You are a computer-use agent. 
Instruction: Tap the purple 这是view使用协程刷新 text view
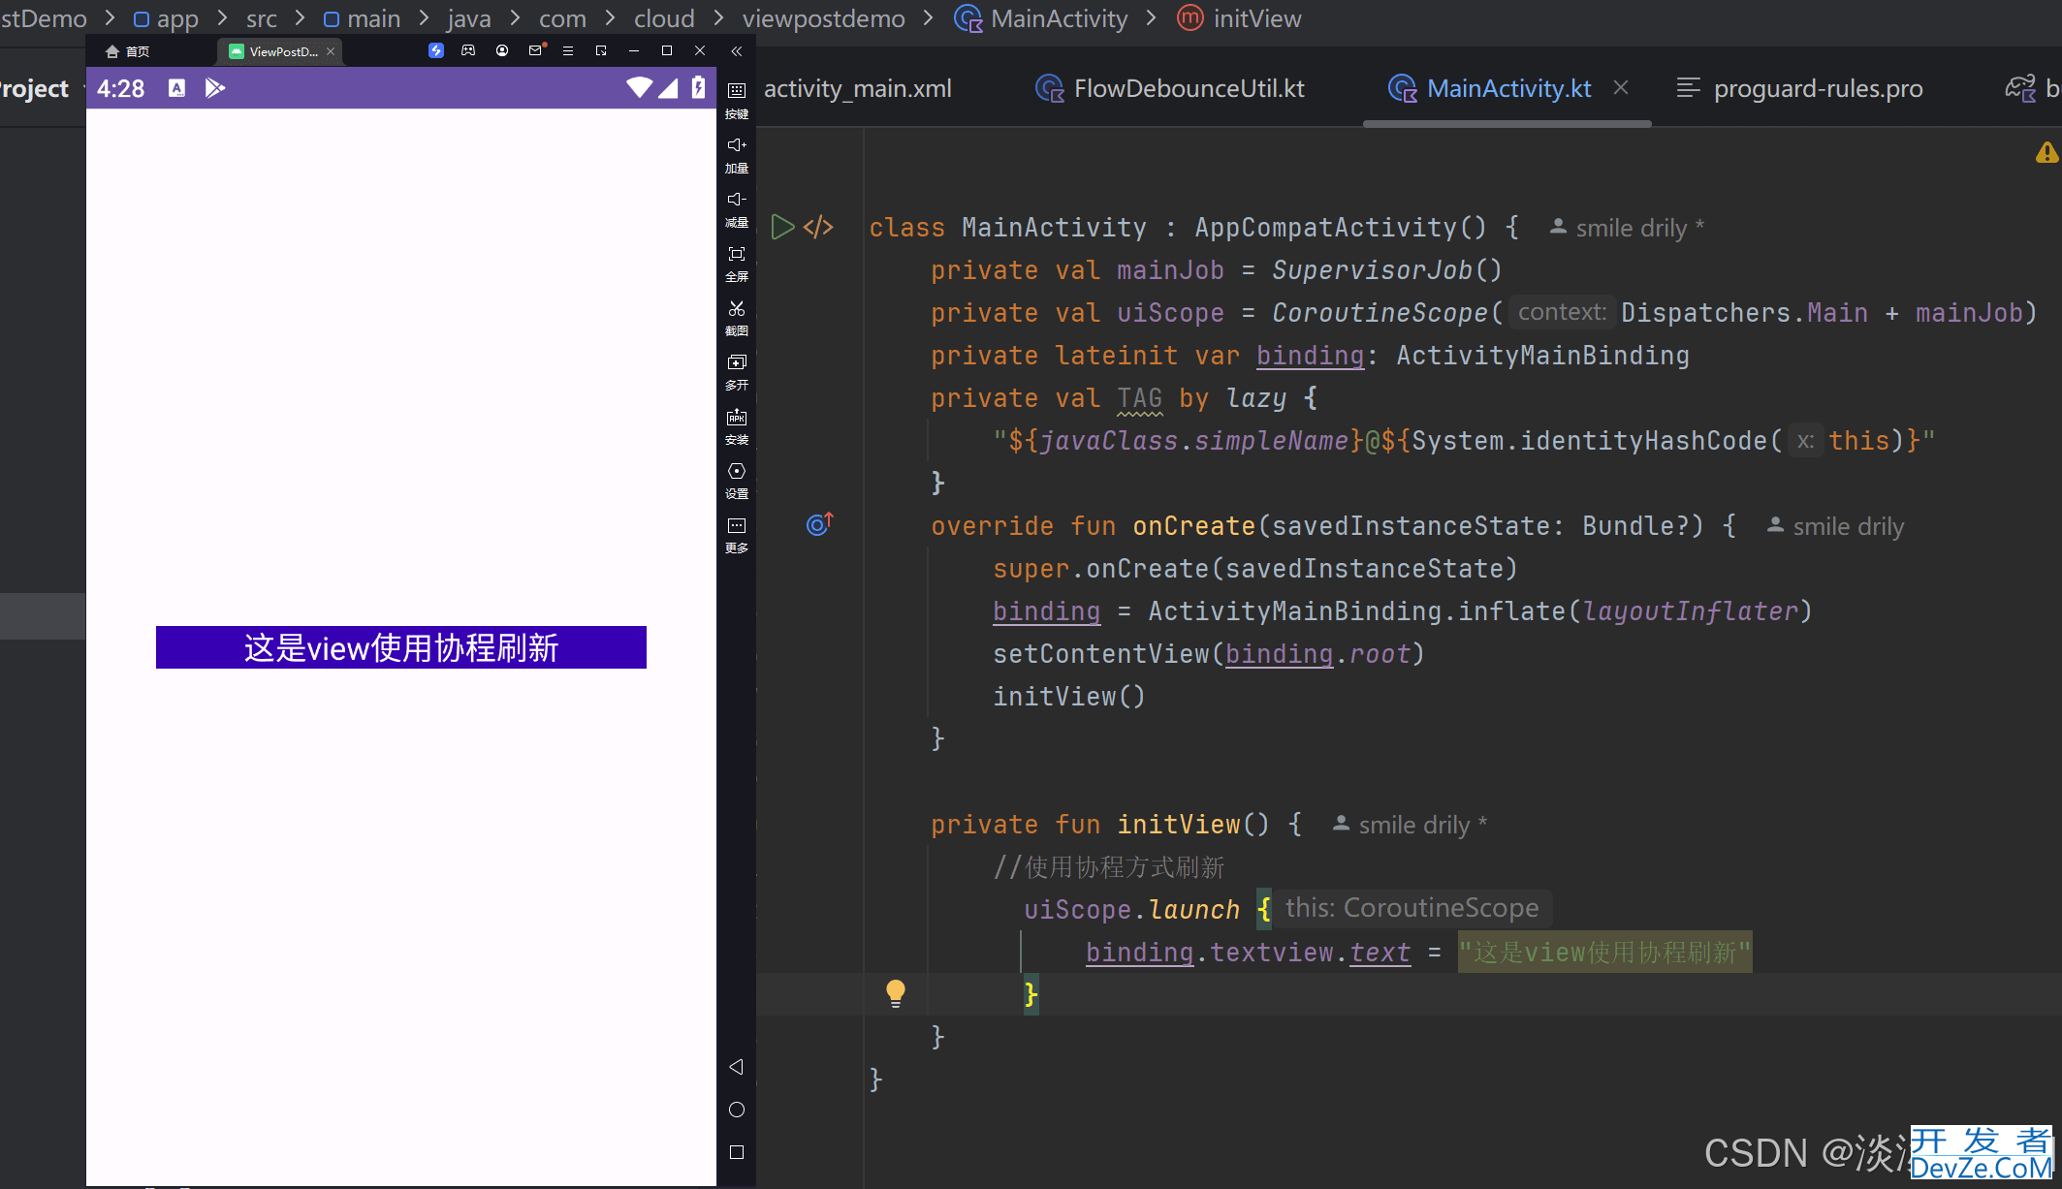[401, 647]
